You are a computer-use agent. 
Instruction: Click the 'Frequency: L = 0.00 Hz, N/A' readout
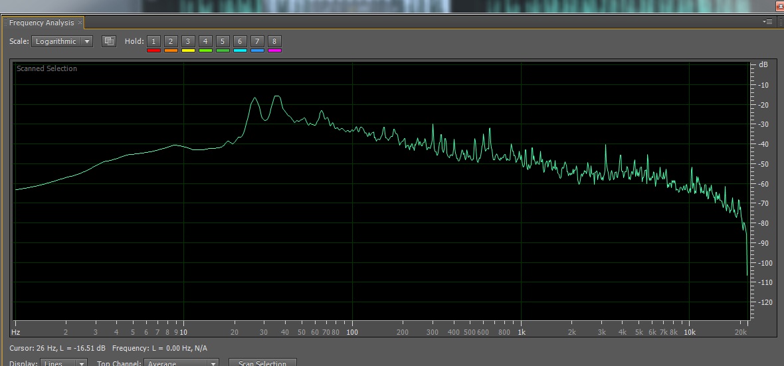(159, 348)
